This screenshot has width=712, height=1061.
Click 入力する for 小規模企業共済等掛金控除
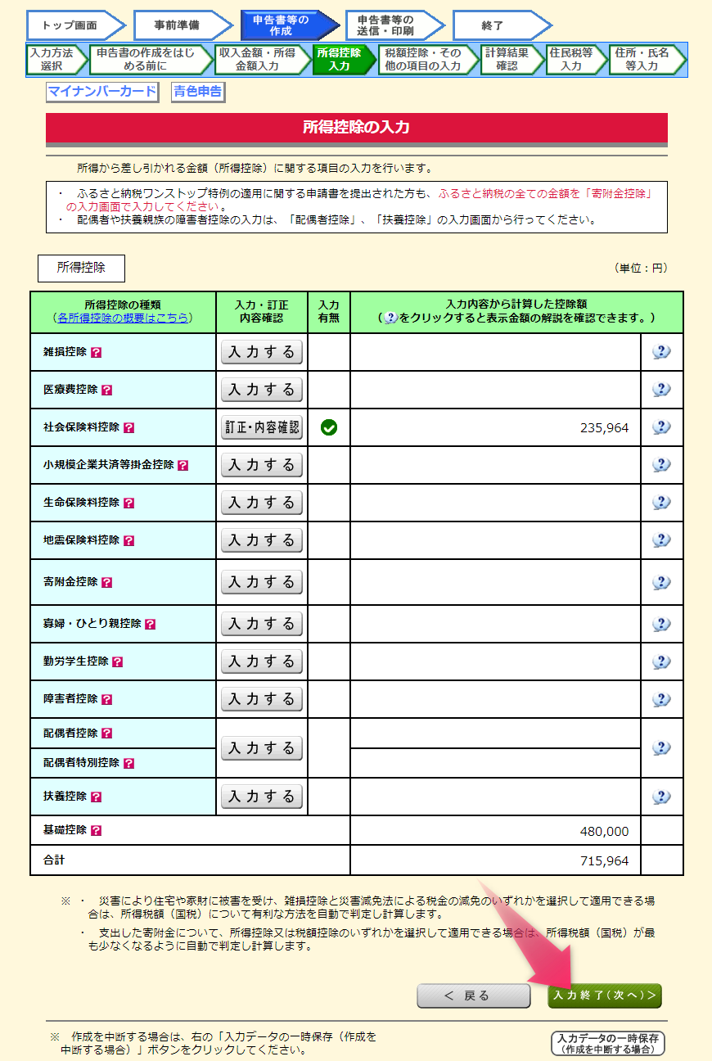(x=262, y=465)
